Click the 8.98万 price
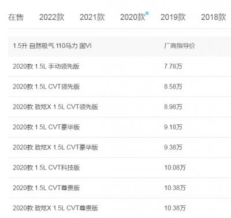 coord(173,107)
